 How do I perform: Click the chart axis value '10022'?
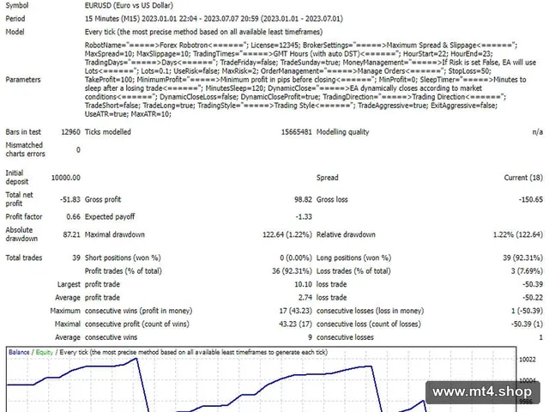527,360
